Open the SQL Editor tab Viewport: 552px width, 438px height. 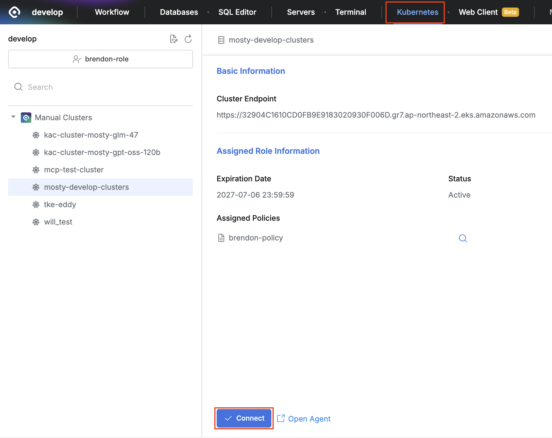point(237,12)
